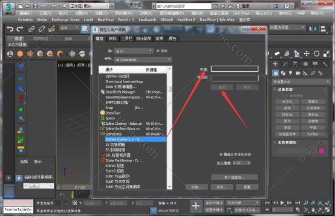Click the Rotate transform circular icon
The image size is (335, 217).
point(316,54)
